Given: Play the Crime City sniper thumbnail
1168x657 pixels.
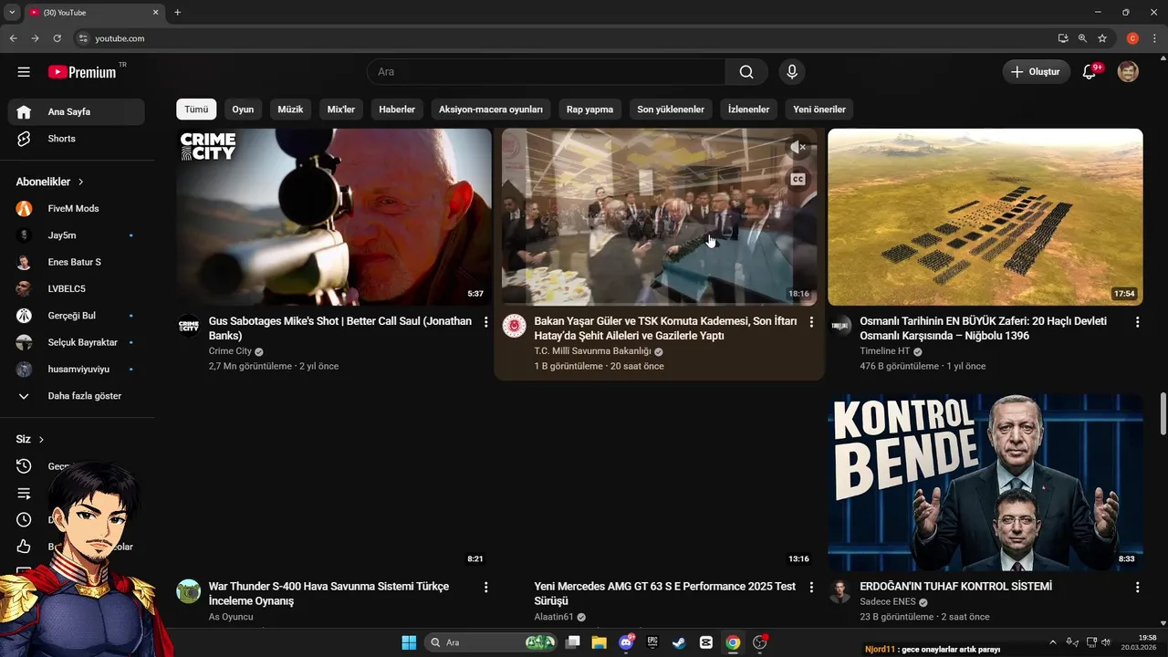Looking at the screenshot, I should click(x=334, y=217).
